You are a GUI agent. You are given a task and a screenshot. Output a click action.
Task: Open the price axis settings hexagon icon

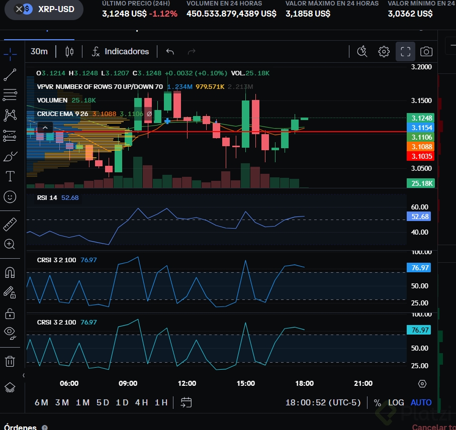[422, 384]
